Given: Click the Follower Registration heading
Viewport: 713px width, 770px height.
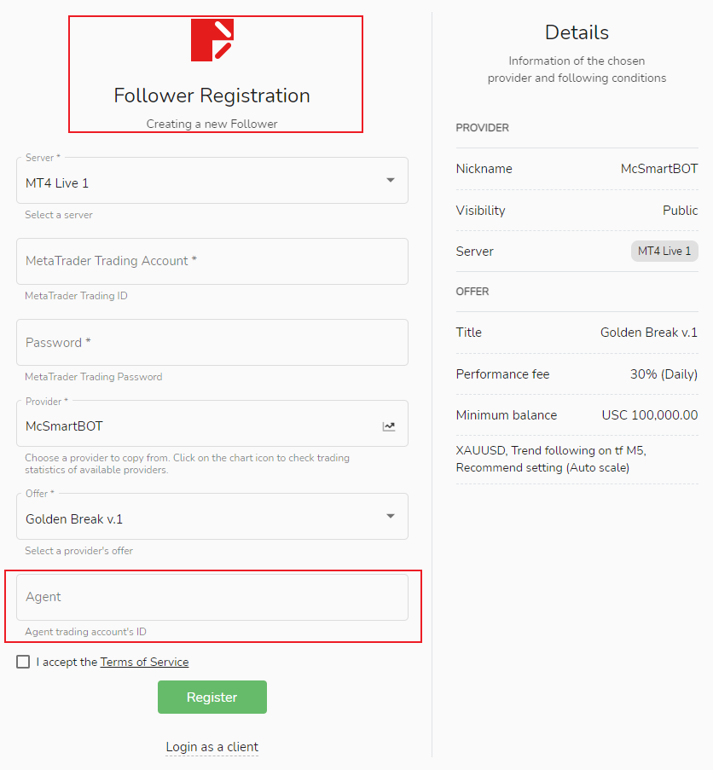Looking at the screenshot, I should pos(212,96).
